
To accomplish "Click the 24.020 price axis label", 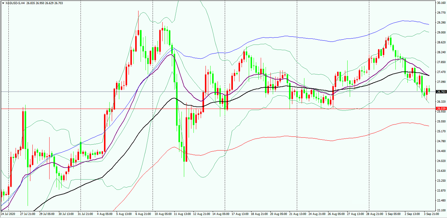I will (441, 161).
